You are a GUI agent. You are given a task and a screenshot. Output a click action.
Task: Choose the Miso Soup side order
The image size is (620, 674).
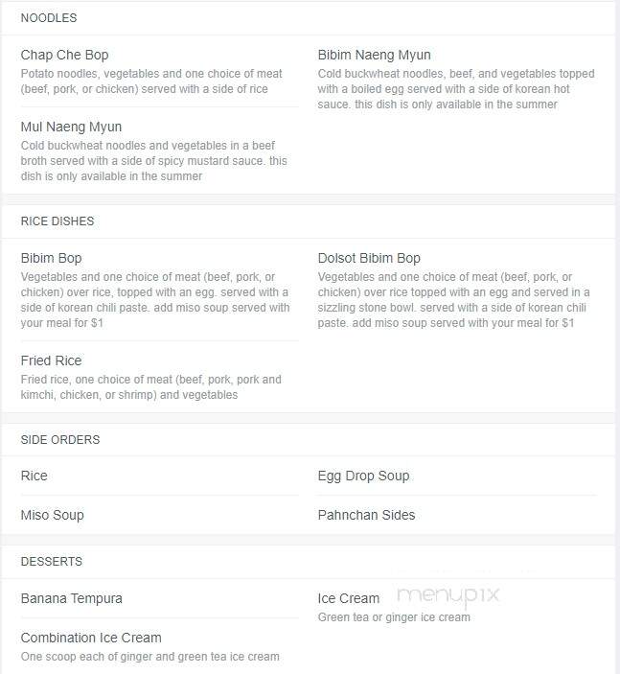coord(52,515)
